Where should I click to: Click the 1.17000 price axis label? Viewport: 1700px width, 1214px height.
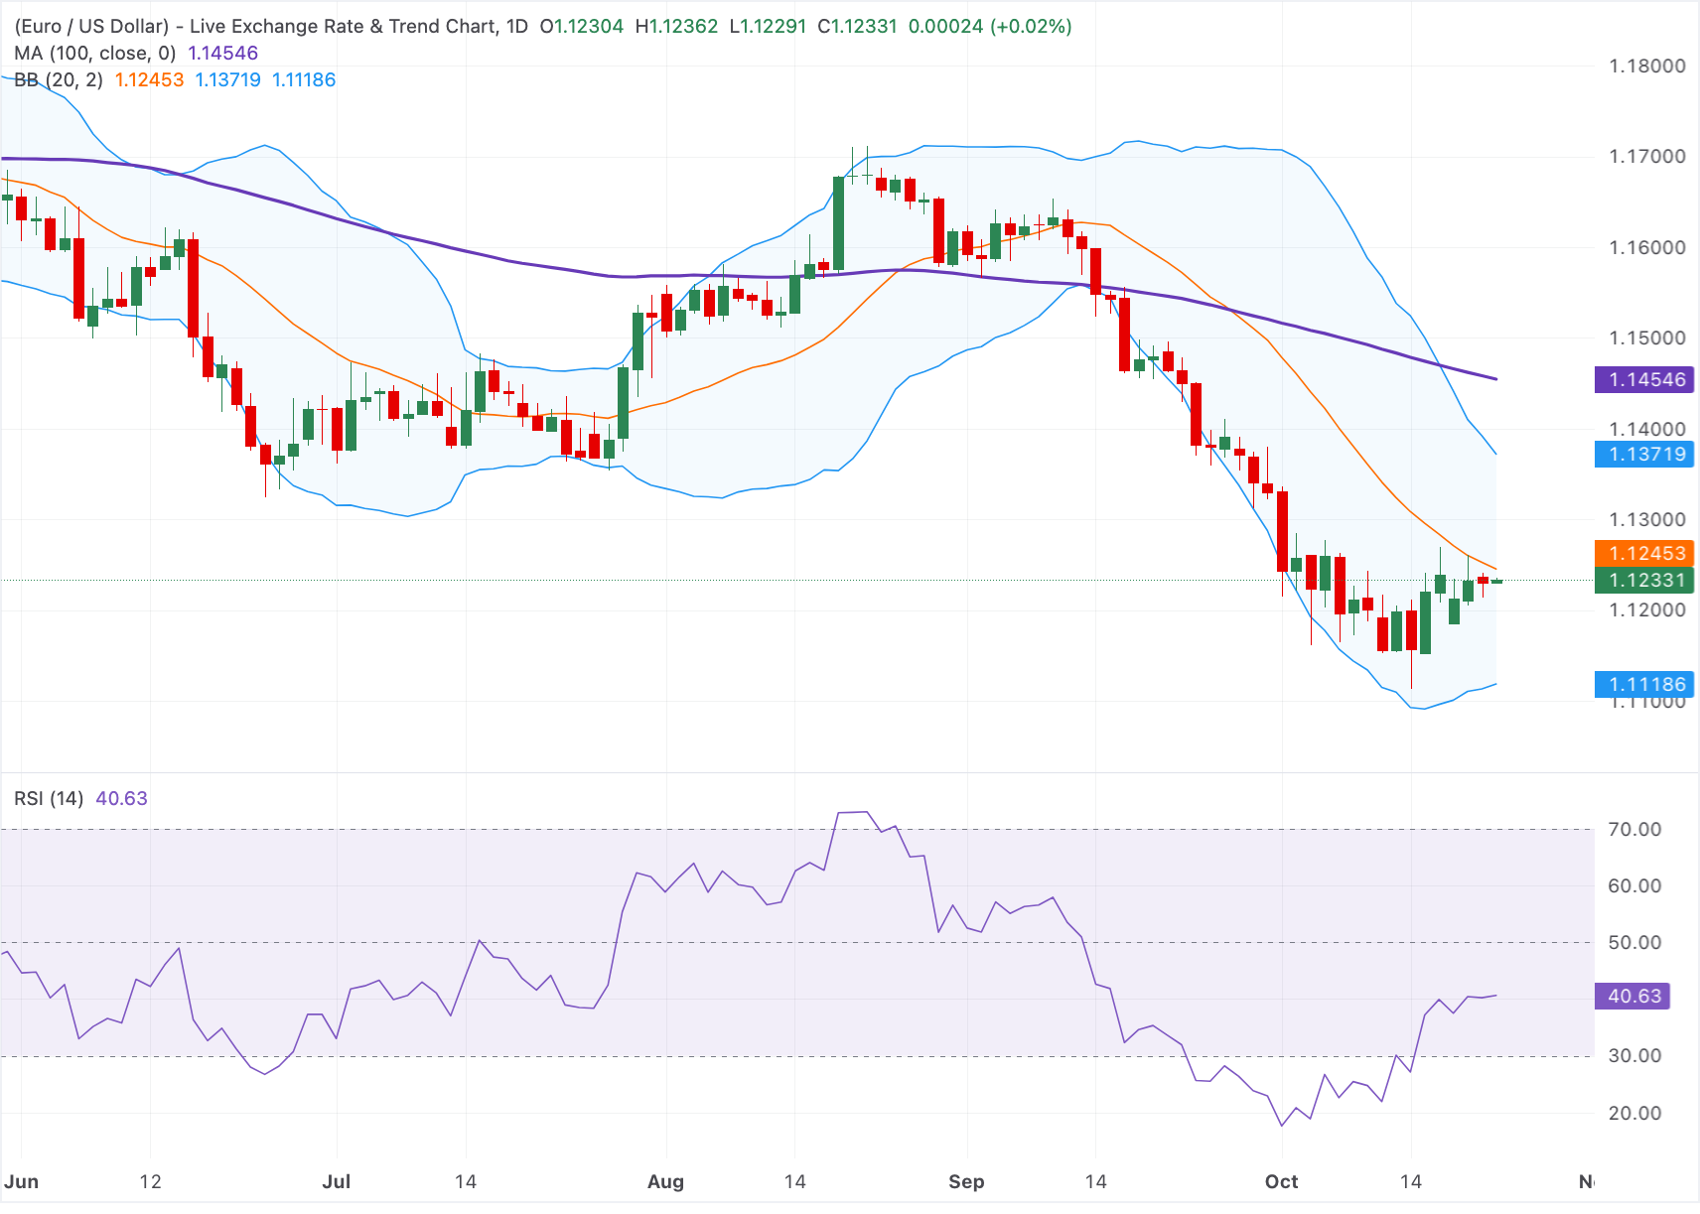[1647, 157]
